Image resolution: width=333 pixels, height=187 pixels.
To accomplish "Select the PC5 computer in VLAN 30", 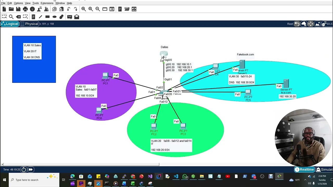I will click(248, 92).
